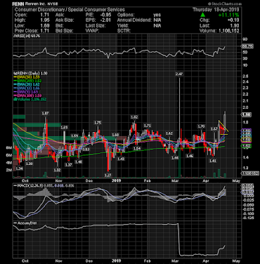Click the last price 1.90 axis tag

tap(247, 115)
